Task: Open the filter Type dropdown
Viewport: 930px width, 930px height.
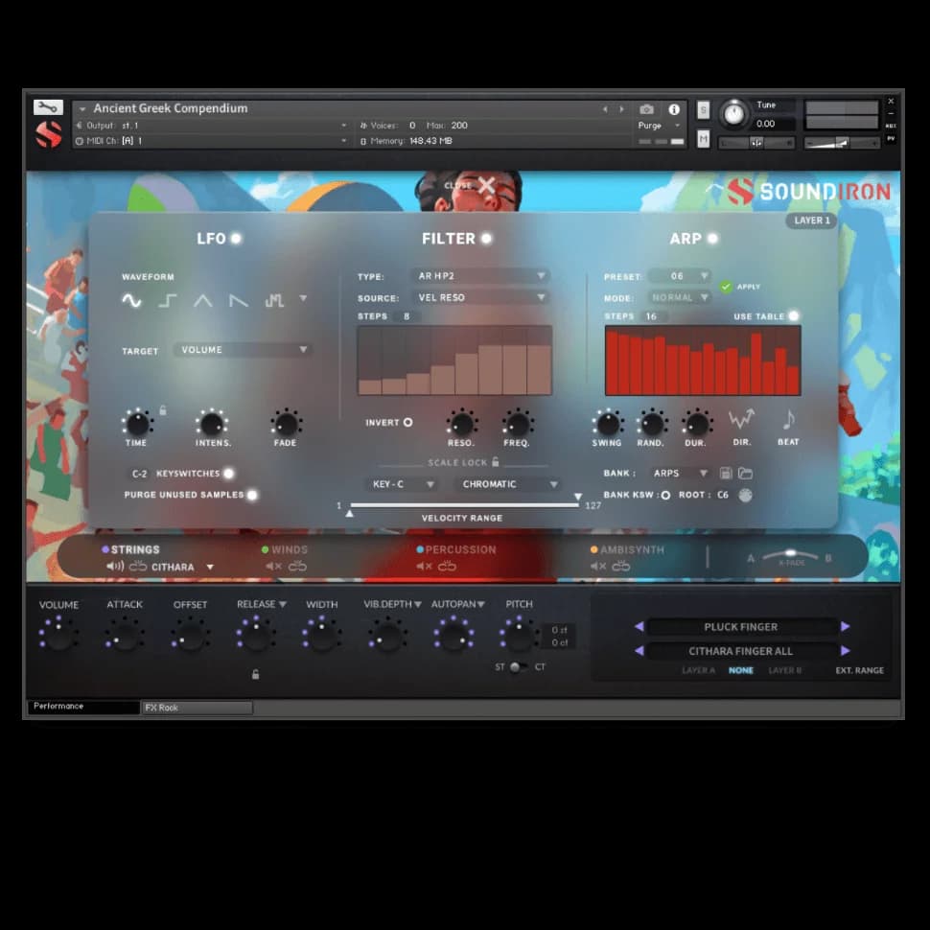Action: point(479,276)
